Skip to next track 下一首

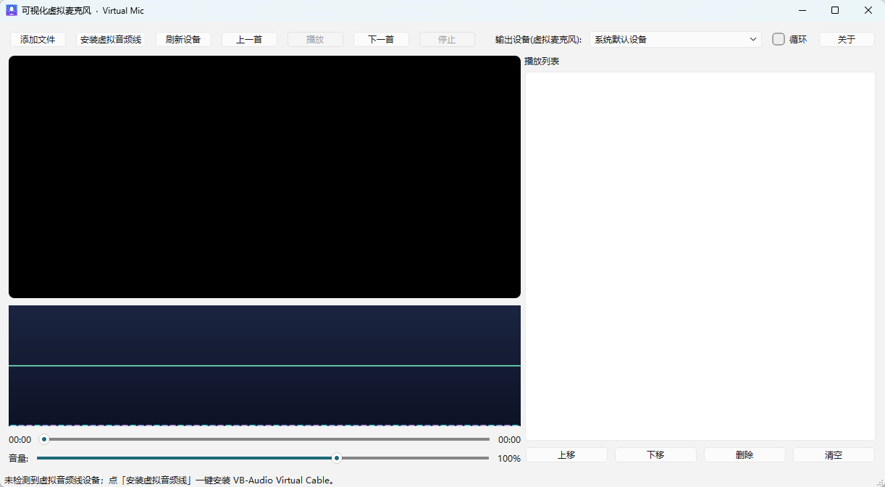381,40
